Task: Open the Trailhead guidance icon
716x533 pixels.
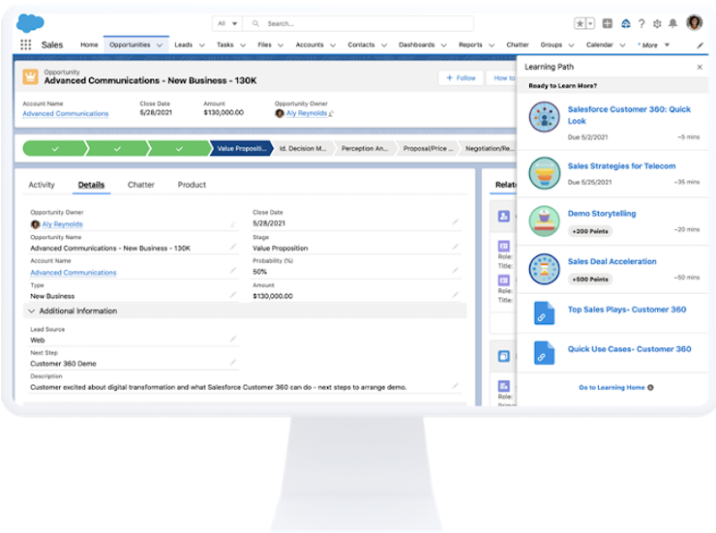Action: [x=626, y=23]
